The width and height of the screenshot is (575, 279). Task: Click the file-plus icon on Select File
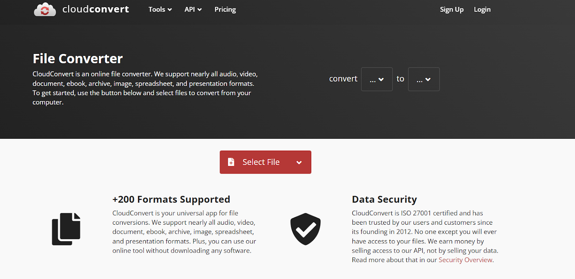coord(231,162)
